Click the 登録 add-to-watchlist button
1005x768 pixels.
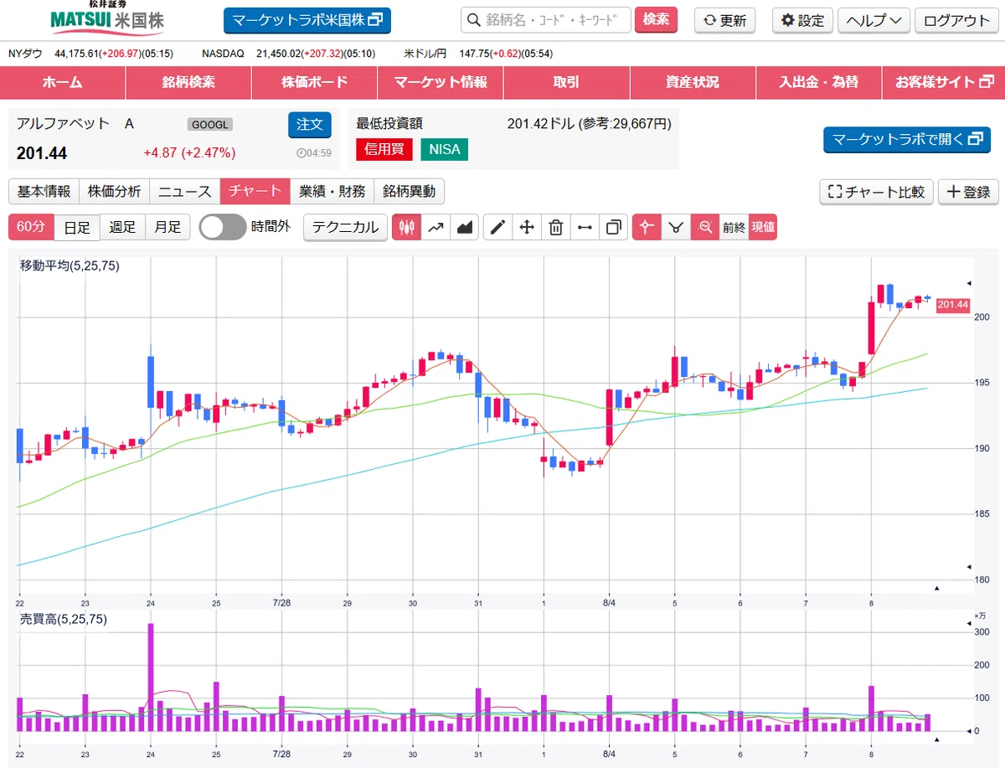point(968,192)
